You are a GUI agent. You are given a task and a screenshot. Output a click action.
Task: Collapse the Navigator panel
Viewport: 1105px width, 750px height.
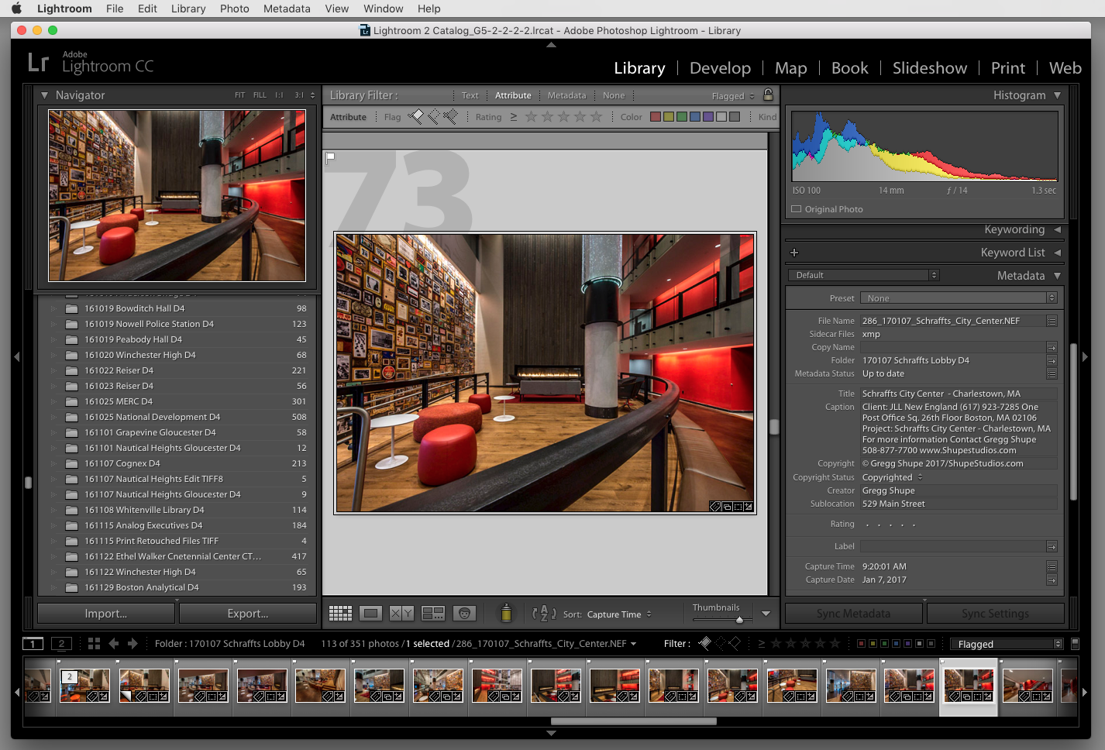click(x=45, y=95)
